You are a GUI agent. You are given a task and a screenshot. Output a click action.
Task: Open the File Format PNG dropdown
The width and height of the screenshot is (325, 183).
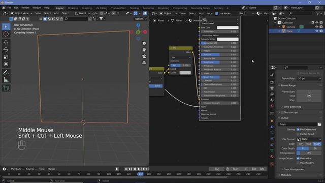pyautogui.click(x=309, y=139)
